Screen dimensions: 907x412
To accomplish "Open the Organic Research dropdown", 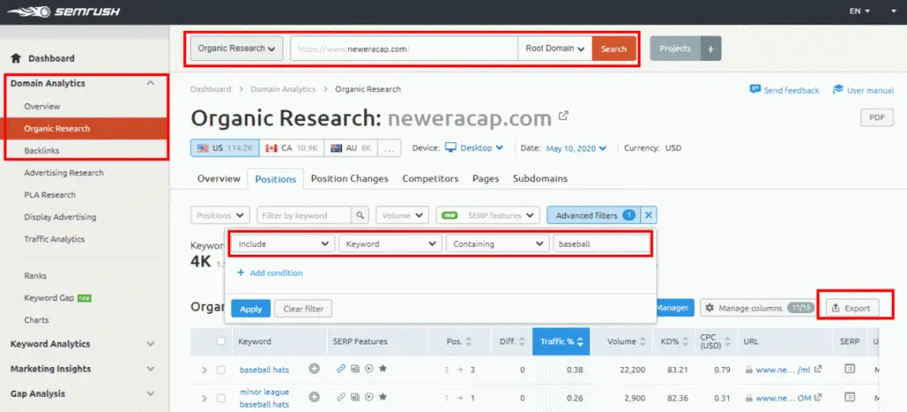I will click(x=236, y=49).
